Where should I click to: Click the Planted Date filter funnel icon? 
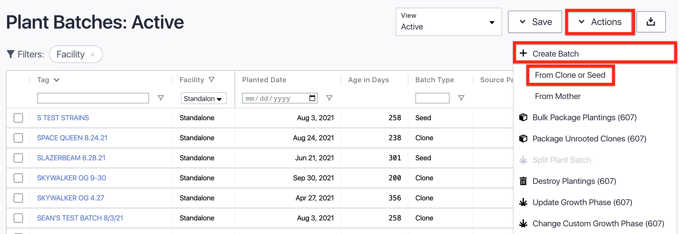pos(329,98)
